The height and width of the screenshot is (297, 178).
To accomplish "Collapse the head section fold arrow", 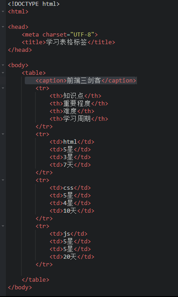I will click(x=3, y=27).
